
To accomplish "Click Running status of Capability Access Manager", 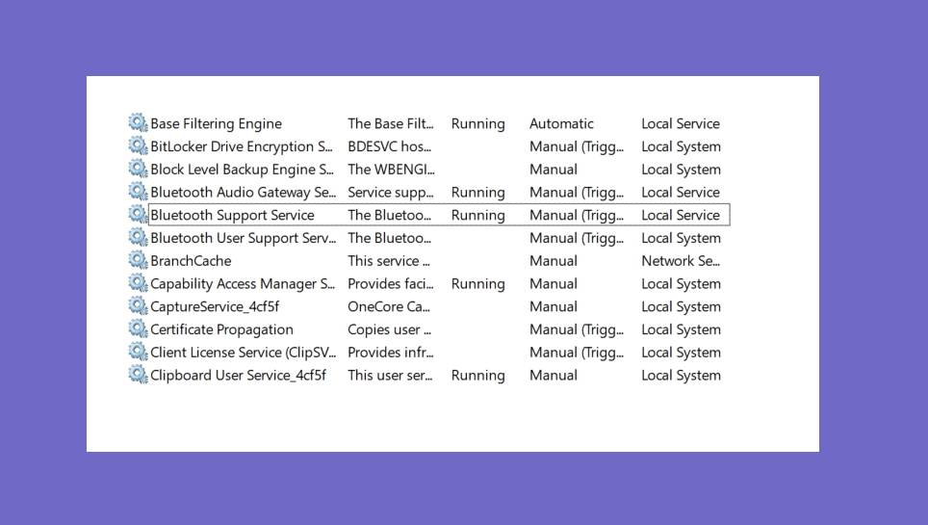I will coord(478,284).
